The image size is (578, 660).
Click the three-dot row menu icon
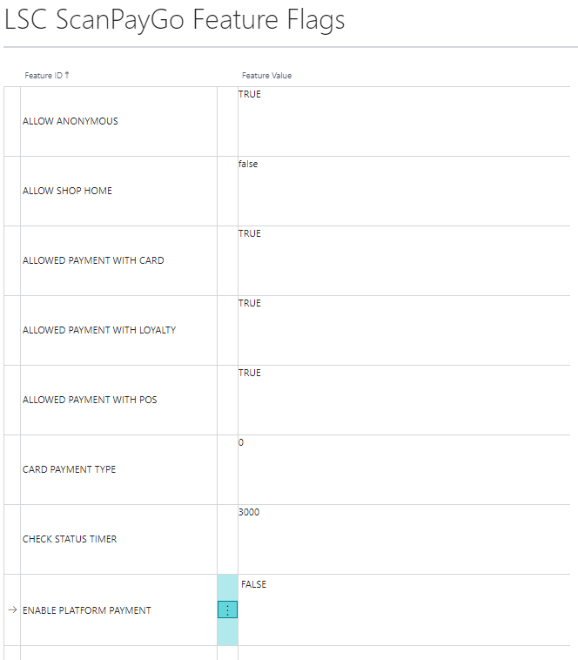(227, 610)
